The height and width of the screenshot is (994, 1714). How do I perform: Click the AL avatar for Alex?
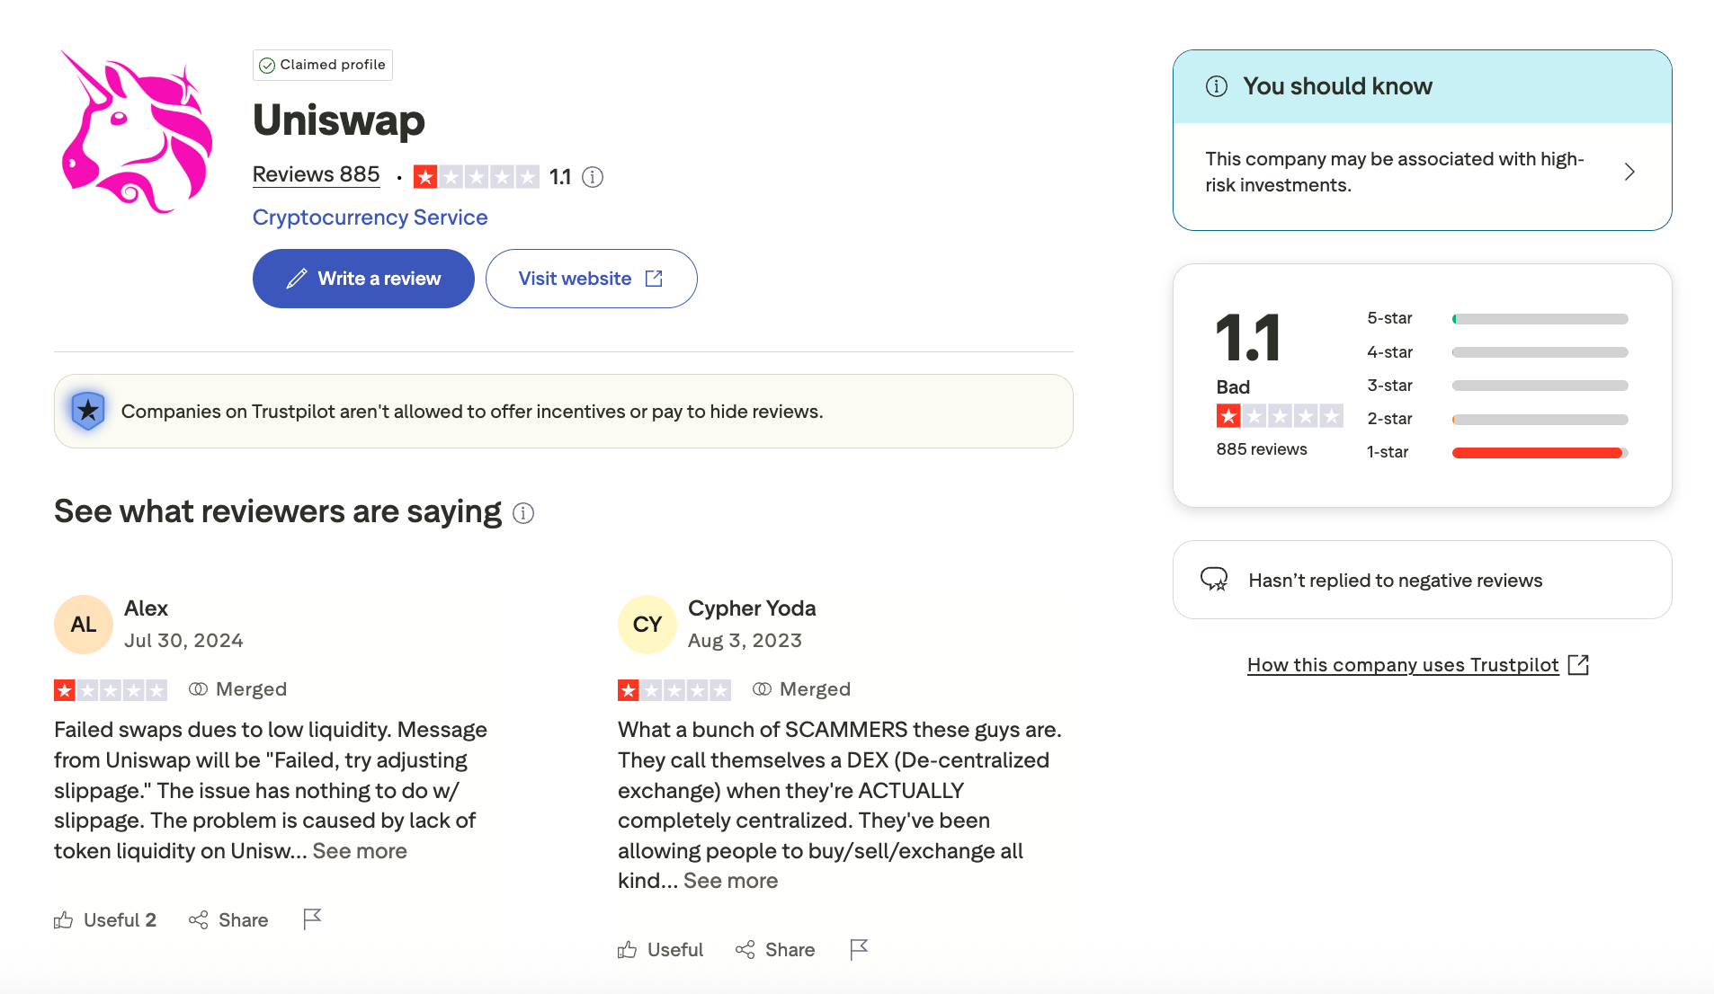pyautogui.click(x=84, y=625)
